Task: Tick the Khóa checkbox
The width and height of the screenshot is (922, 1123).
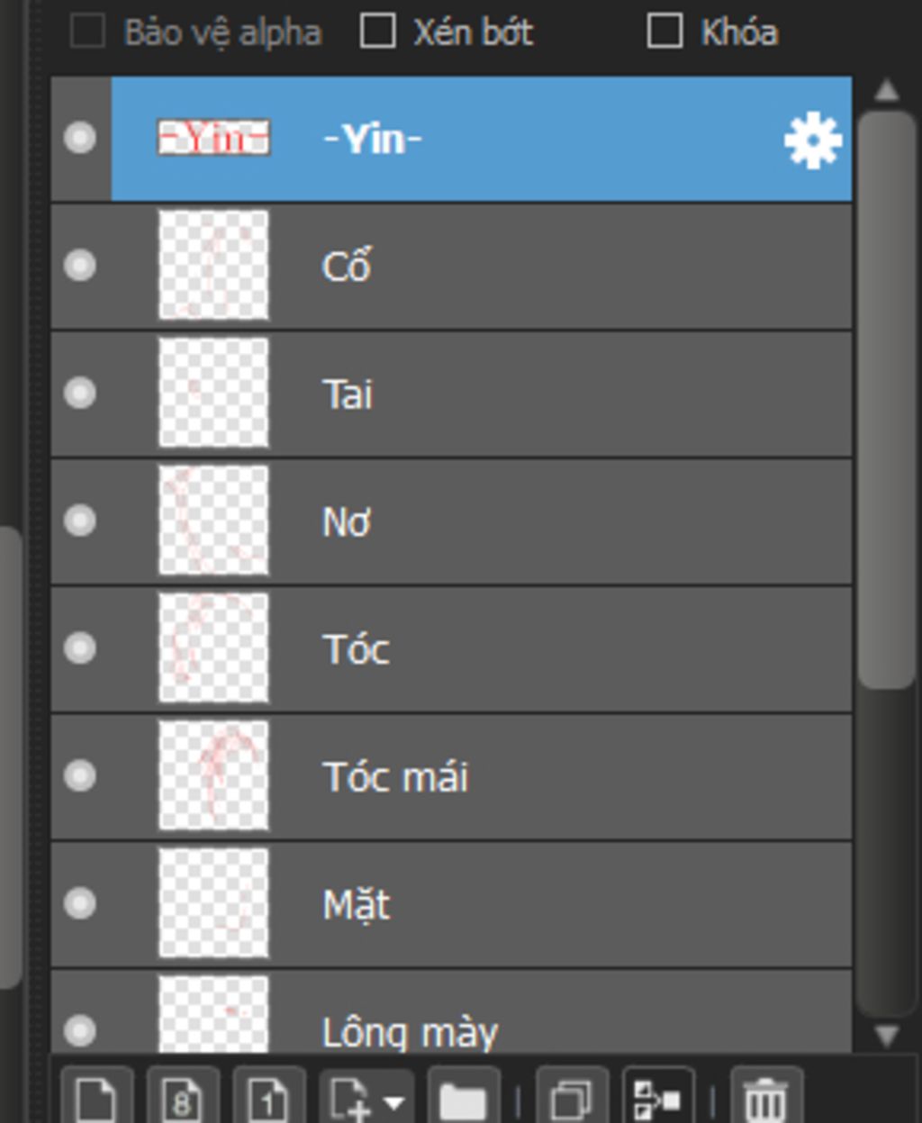Action: (664, 32)
